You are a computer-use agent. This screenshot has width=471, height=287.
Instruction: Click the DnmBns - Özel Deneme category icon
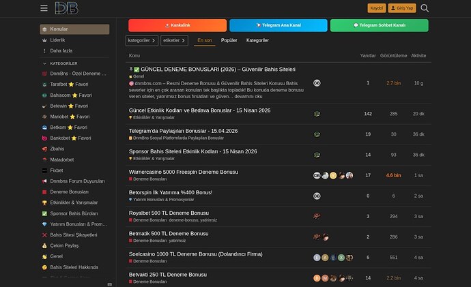44,74
